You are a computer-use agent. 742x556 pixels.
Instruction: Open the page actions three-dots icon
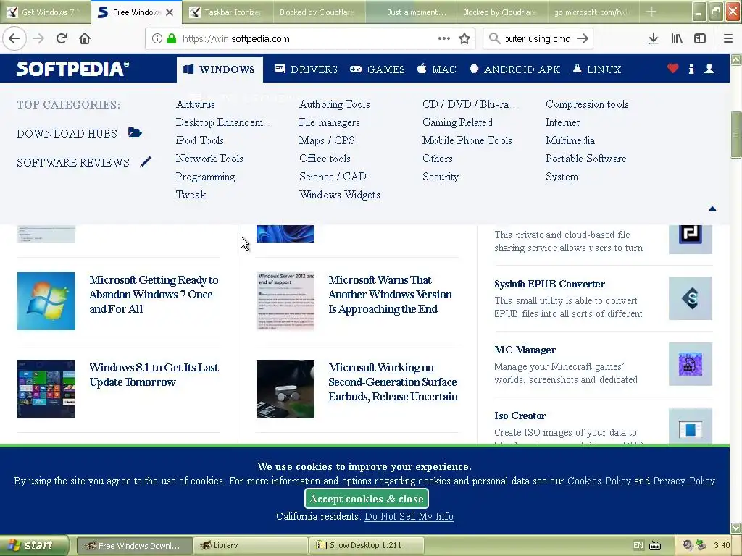pos(444,39)
